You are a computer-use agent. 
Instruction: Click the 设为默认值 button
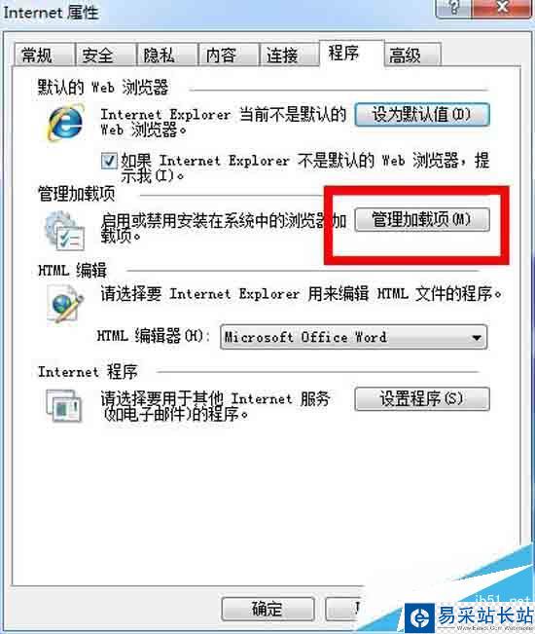click(422, 114)
